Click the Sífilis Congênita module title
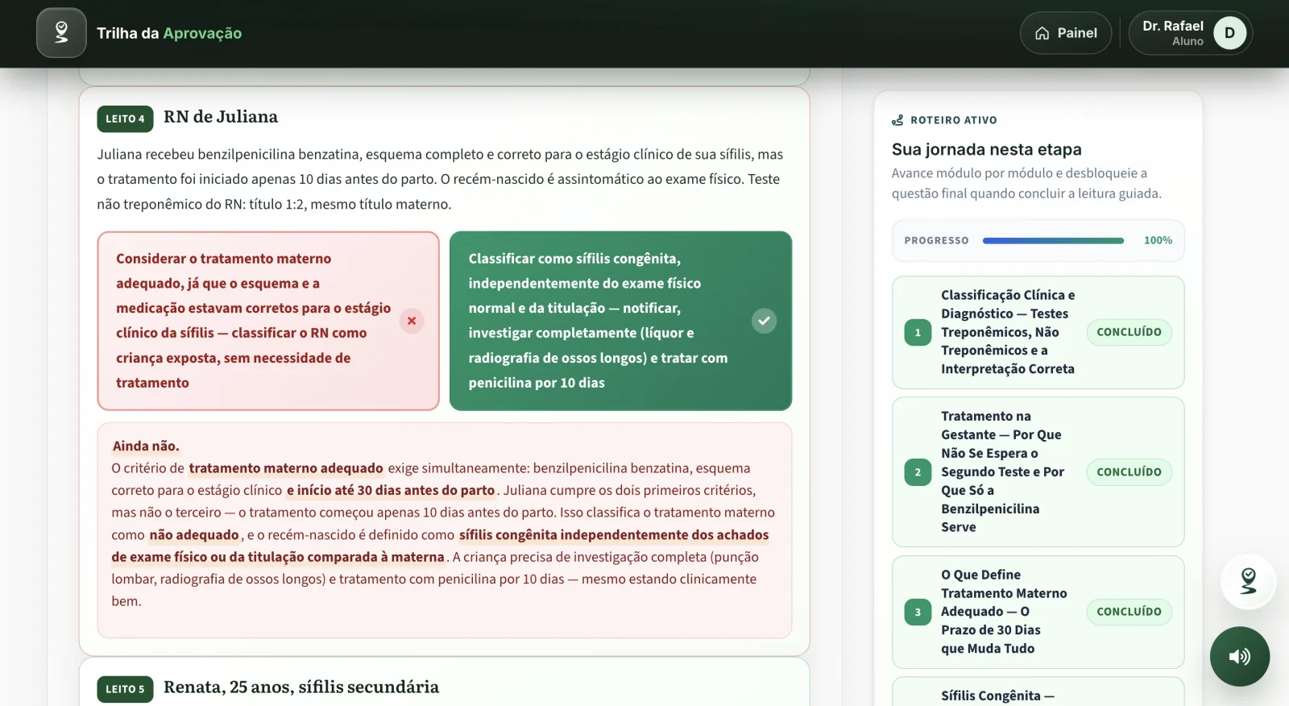1289x706 pixels. 997,696
